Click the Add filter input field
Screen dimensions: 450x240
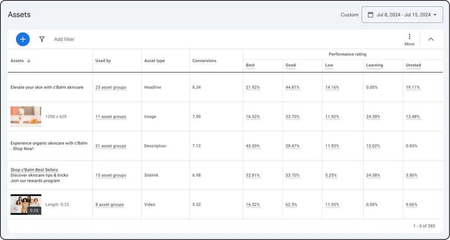point(64,39)
